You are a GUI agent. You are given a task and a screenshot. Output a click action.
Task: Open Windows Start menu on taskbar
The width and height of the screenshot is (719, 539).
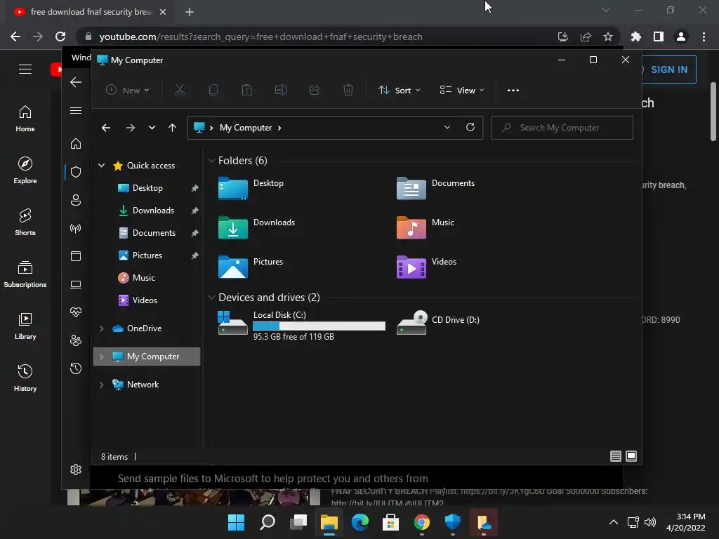pyautogui.click(x=236, y=522)
